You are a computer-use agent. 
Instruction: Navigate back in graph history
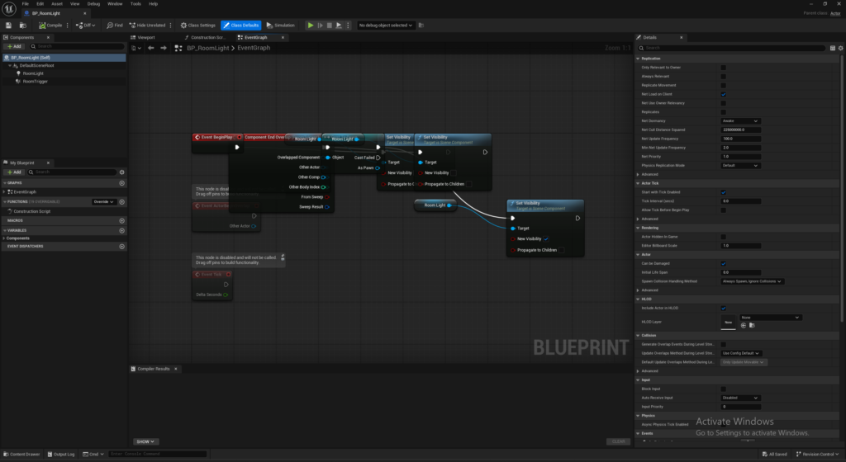coord(151,48)
